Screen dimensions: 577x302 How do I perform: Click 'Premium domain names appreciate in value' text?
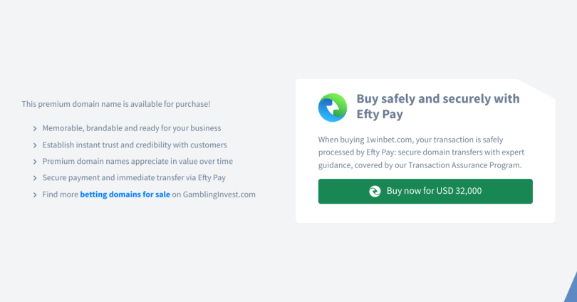137,161
